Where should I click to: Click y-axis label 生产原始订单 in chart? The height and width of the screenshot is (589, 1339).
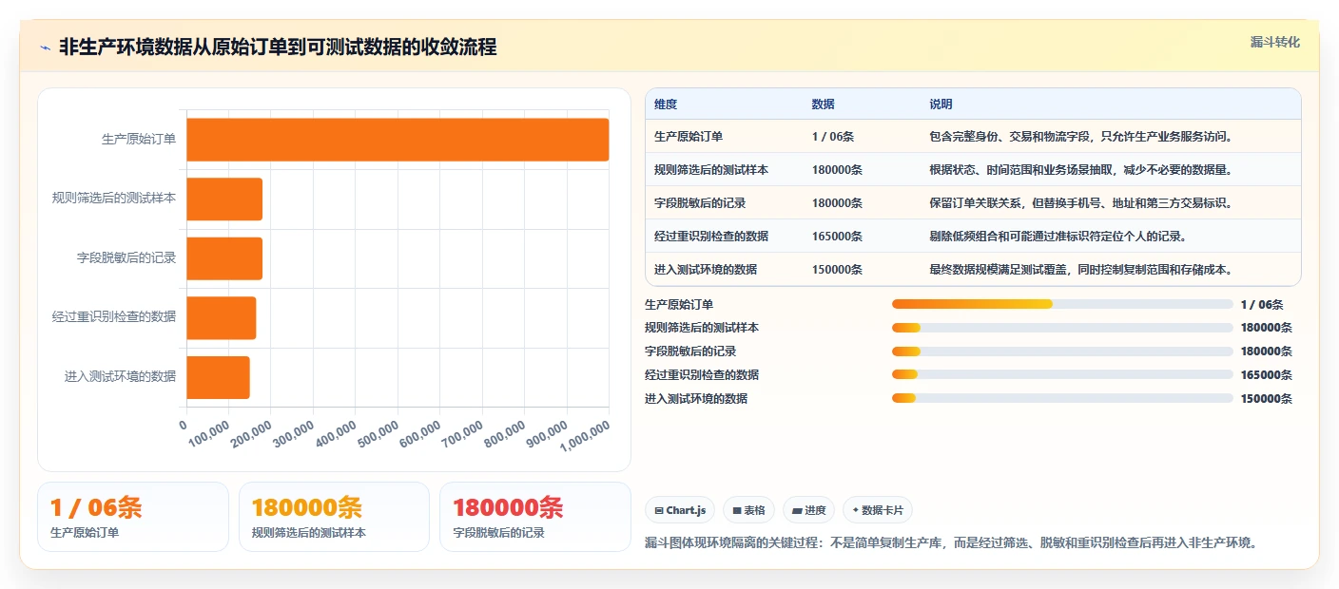point(139,140)
